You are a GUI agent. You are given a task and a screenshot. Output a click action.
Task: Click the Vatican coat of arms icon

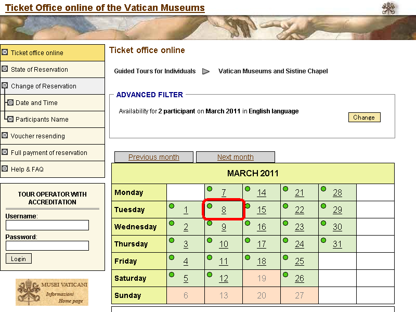[388, 8]
